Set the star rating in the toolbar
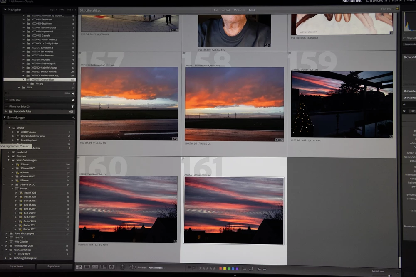416x277 pixels. coord(207,268)
